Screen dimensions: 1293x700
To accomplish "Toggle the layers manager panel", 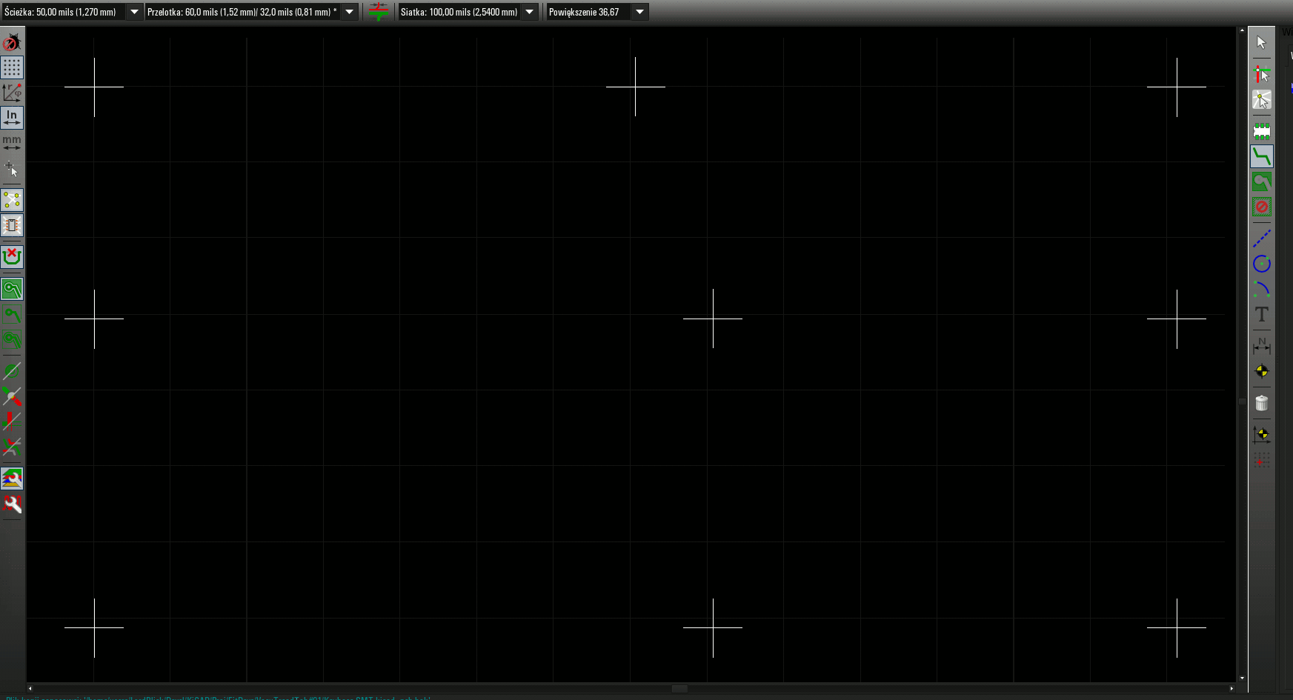I will pyautogui.click(x=12, y=479).
